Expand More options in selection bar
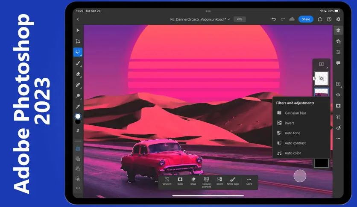This screenshot has height=207, width=357. (249, 180)
